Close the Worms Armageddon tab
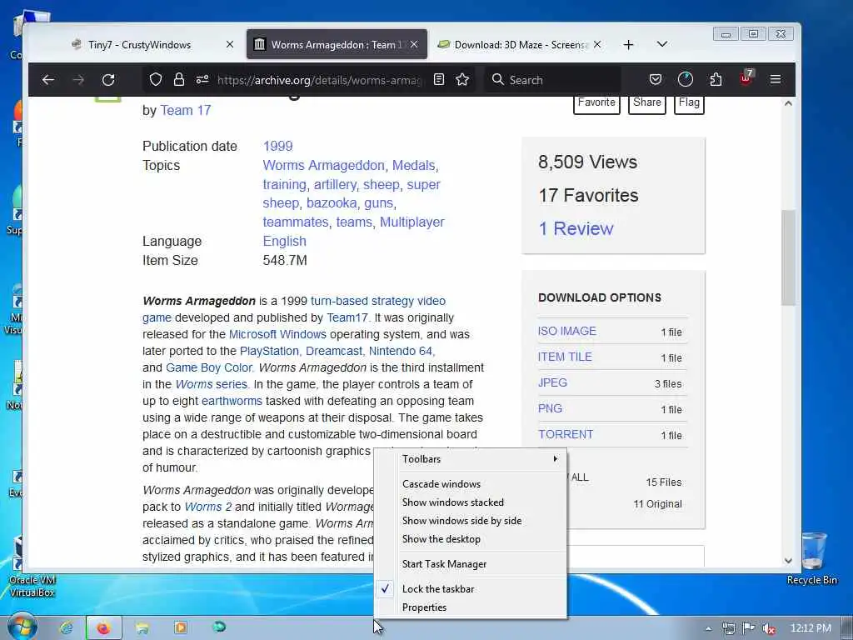Image resolution: width=853 pixels, height=640 pixels. click(414, 45)
